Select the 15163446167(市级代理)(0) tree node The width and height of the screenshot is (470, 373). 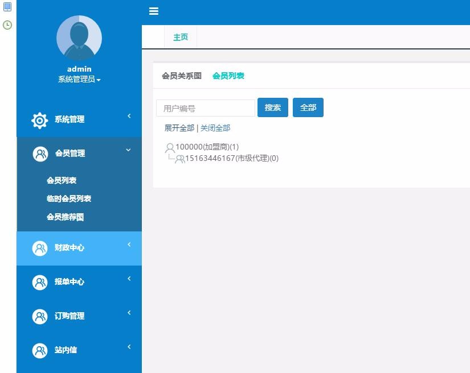(232, 158)
